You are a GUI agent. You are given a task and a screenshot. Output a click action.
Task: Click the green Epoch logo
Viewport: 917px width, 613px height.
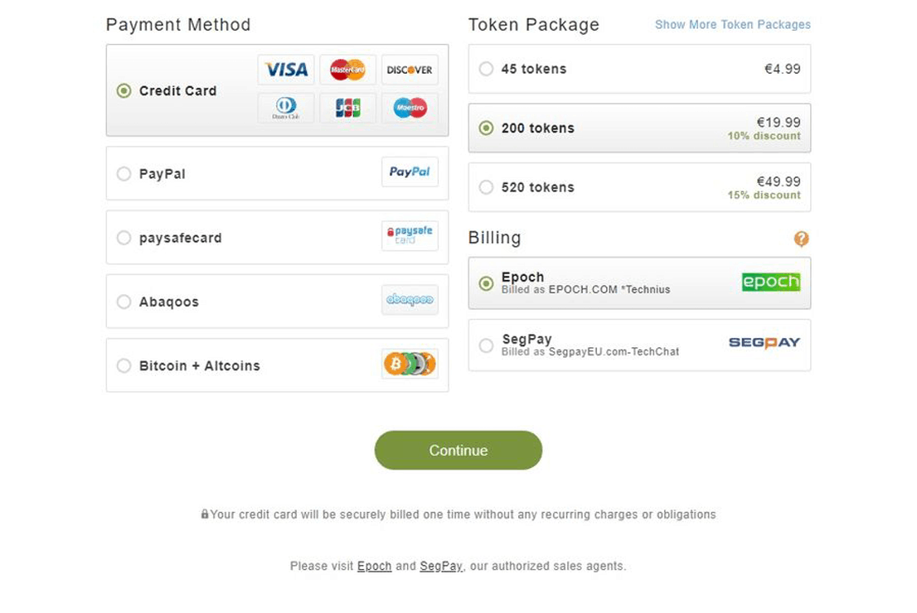click(771, 282)
